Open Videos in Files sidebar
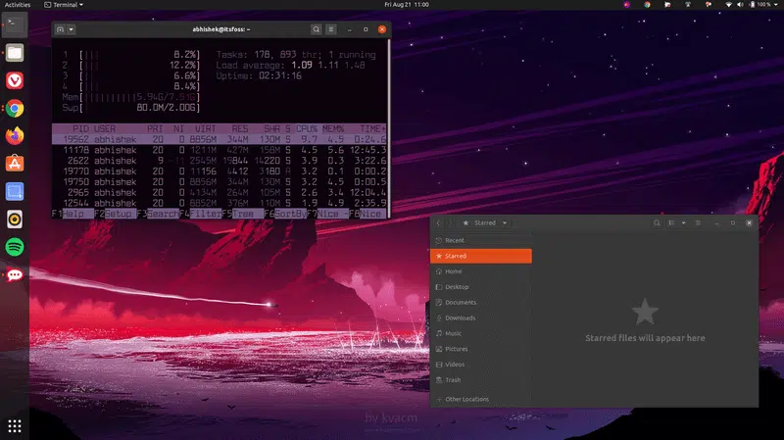 click(481, 365)
